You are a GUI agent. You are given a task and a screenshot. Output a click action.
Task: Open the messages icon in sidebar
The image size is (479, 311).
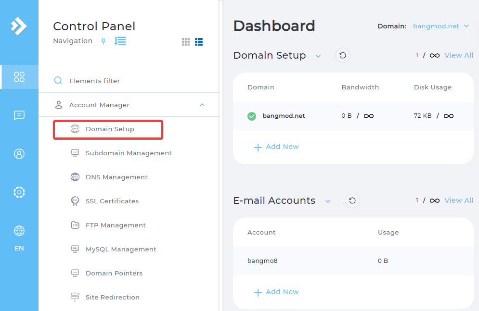coord(19,115)
